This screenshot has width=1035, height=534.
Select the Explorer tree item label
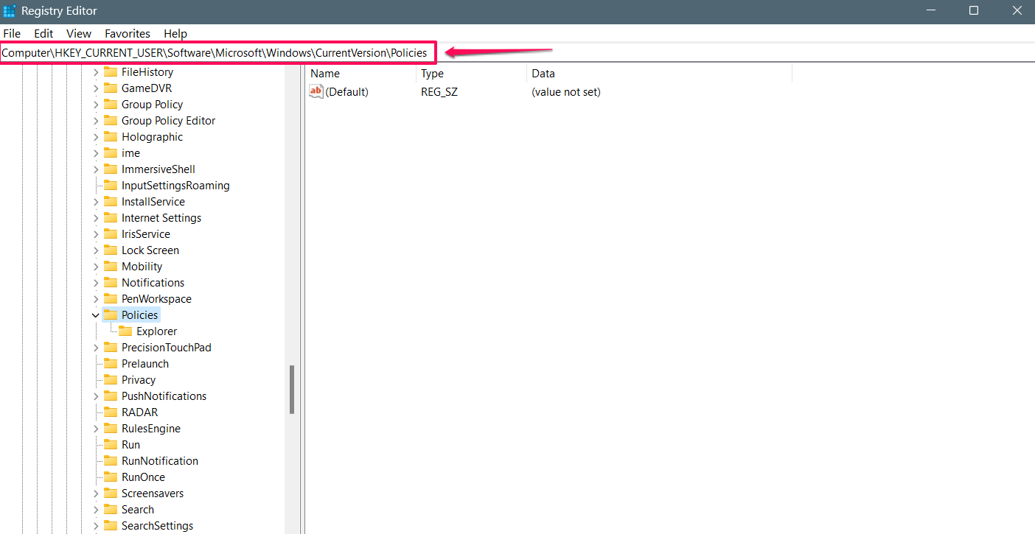pos(156,331)
